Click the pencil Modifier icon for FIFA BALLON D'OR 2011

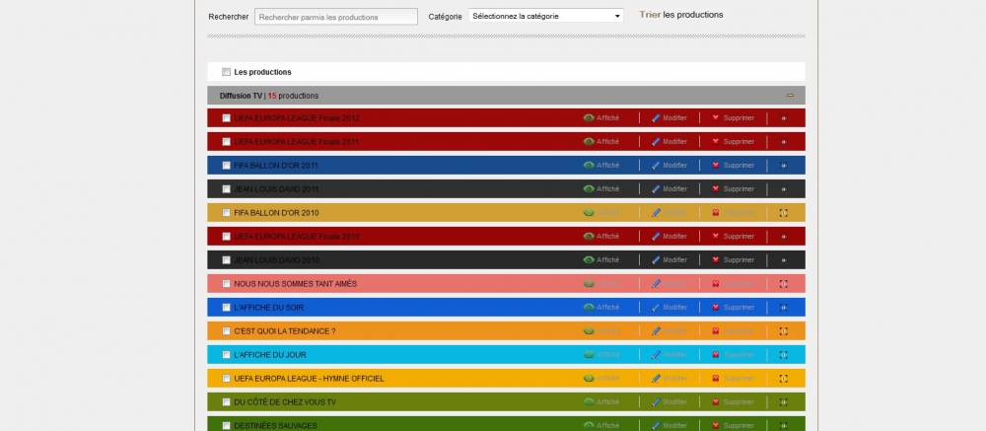click(x=656, y=166)
